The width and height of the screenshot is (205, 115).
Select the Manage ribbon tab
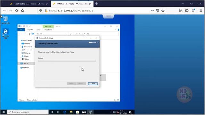click(x=48, y=27)
